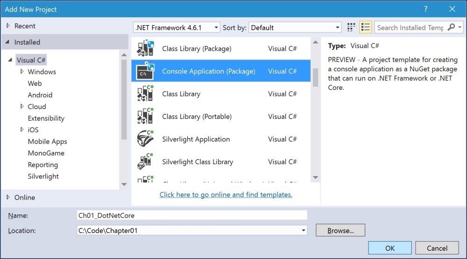Click the Cancel button
The height and width of the screenshot is (259, 467).
tap(437, 248)
